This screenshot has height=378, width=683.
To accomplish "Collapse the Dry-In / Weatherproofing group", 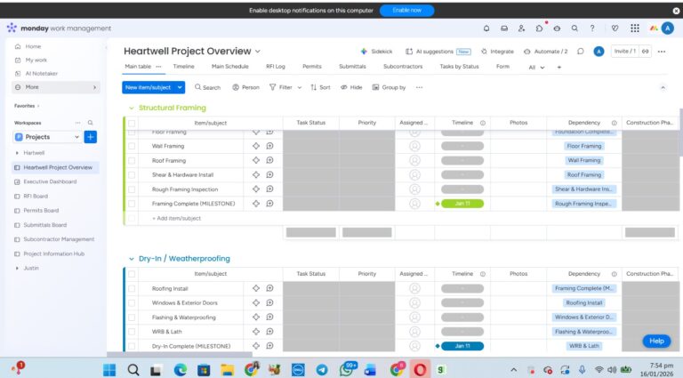I will 131,259.
